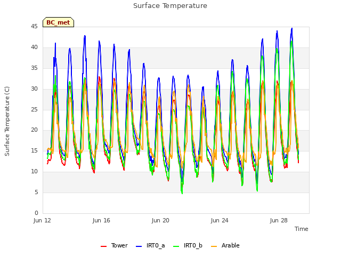
Task: Click the lowest green IRT0_b trough after Jun 21
Action: pos(182,193)
